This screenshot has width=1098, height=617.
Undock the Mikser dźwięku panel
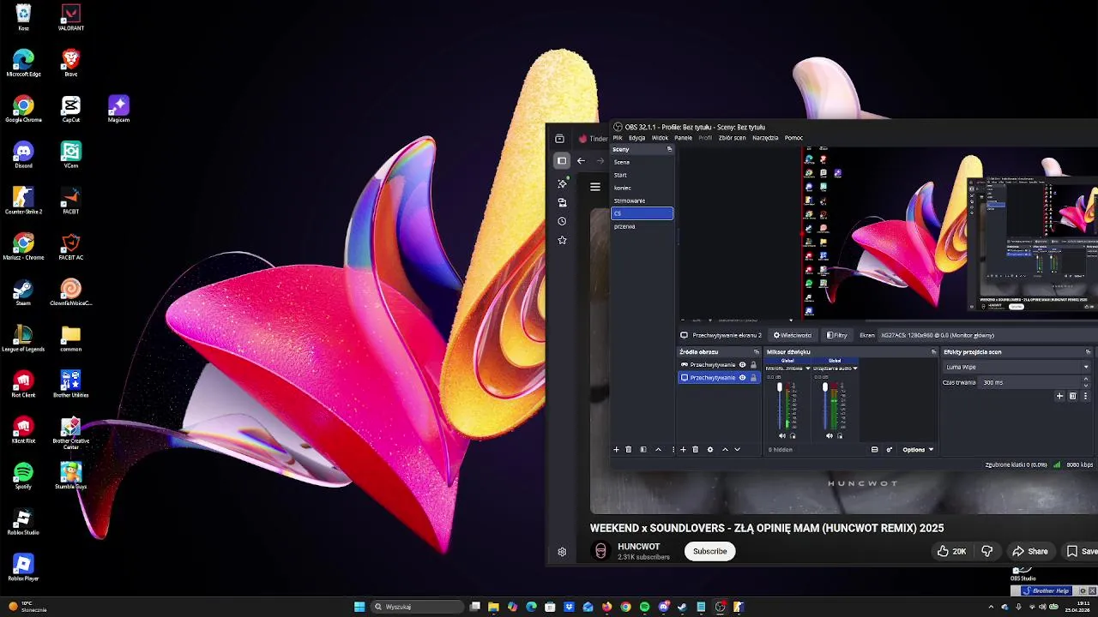point(933,352)
